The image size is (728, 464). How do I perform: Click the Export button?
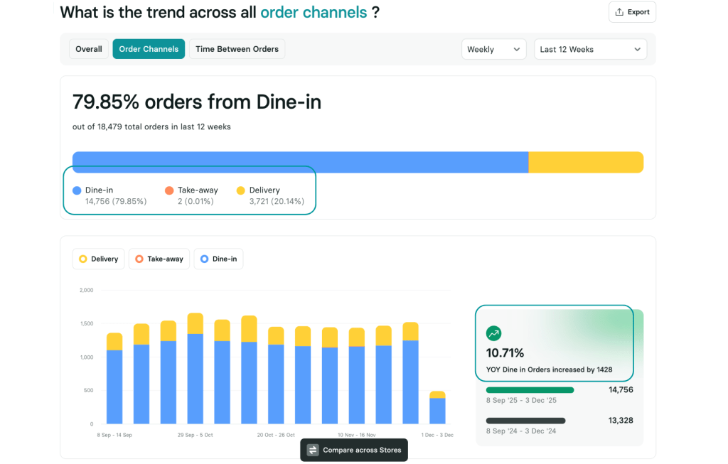tap(632, 11)
